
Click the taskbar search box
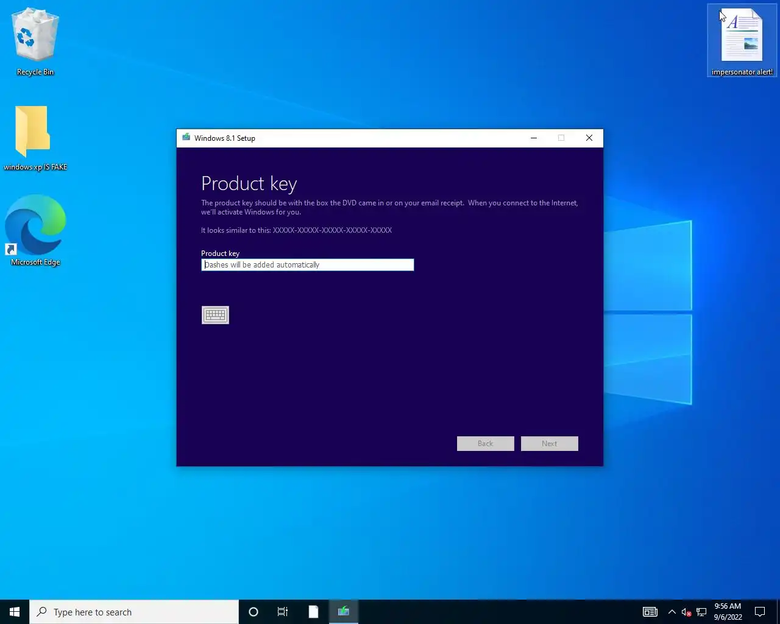(x=134, y=612)
